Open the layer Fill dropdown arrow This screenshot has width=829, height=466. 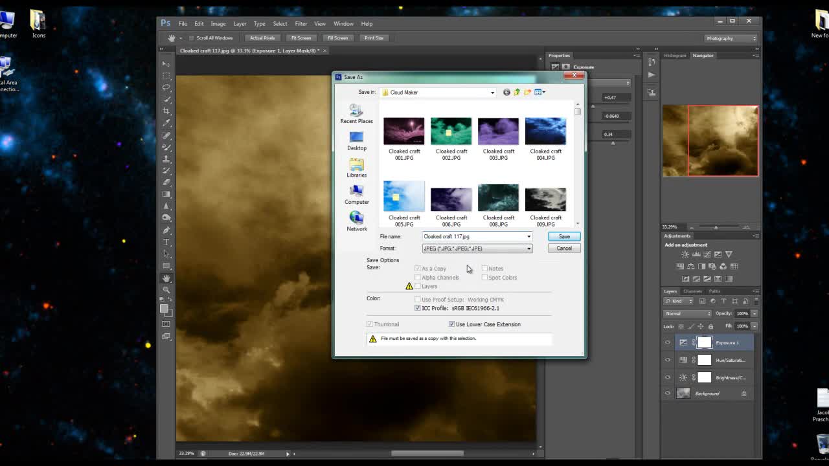tap(755, 326)
